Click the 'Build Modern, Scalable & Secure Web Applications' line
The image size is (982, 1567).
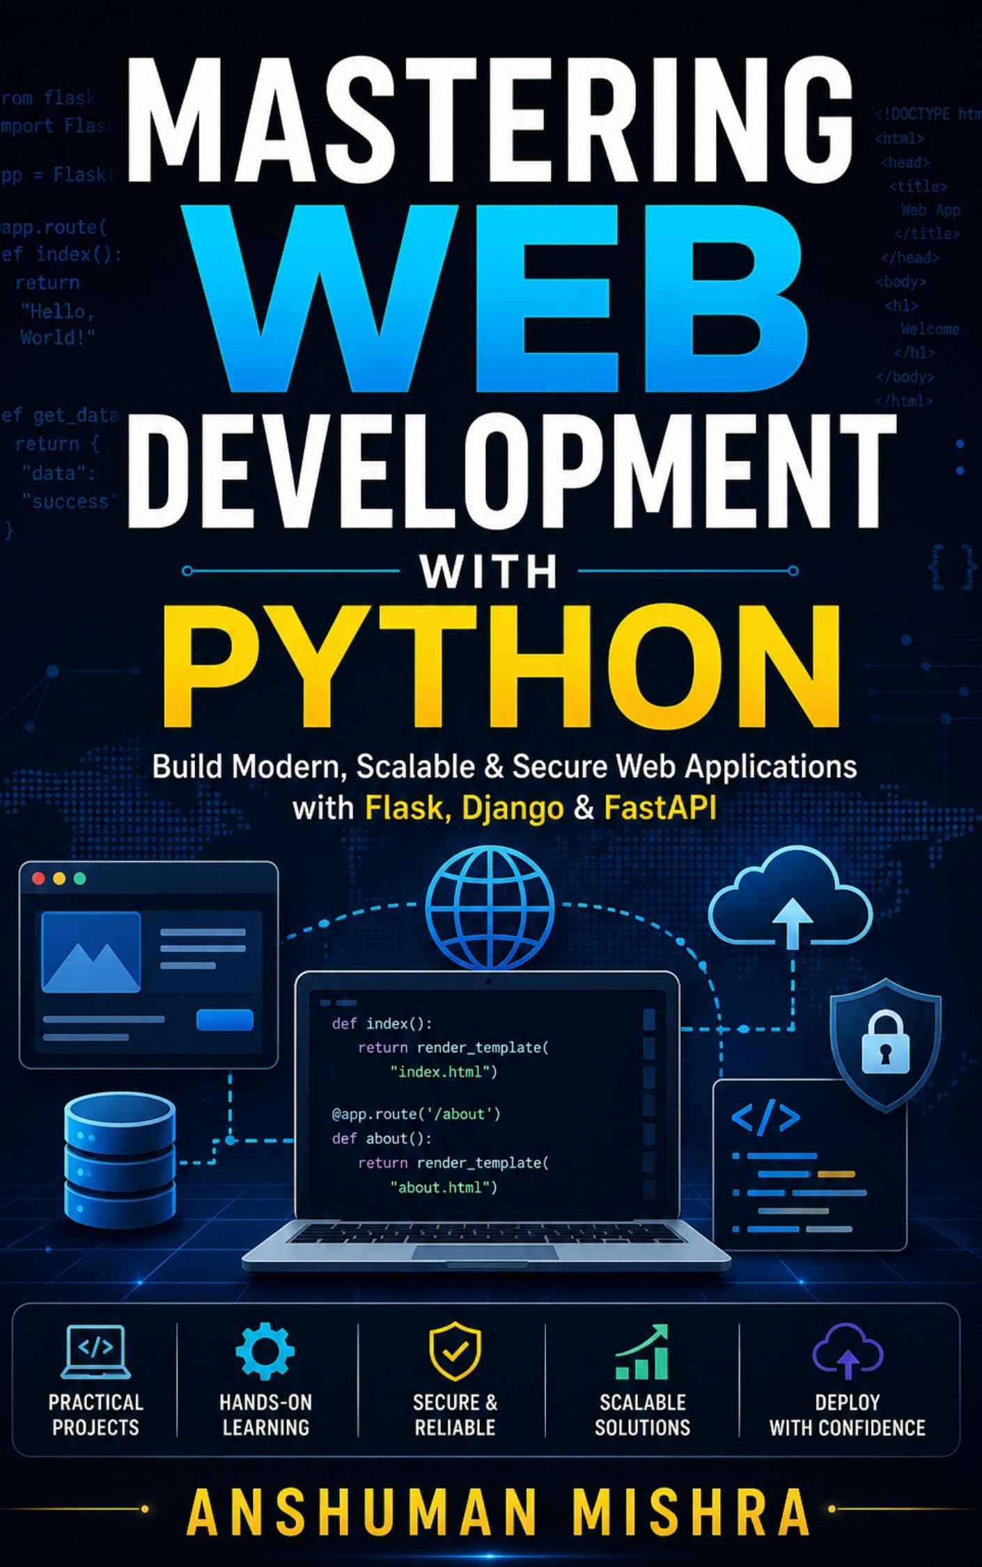504,767
